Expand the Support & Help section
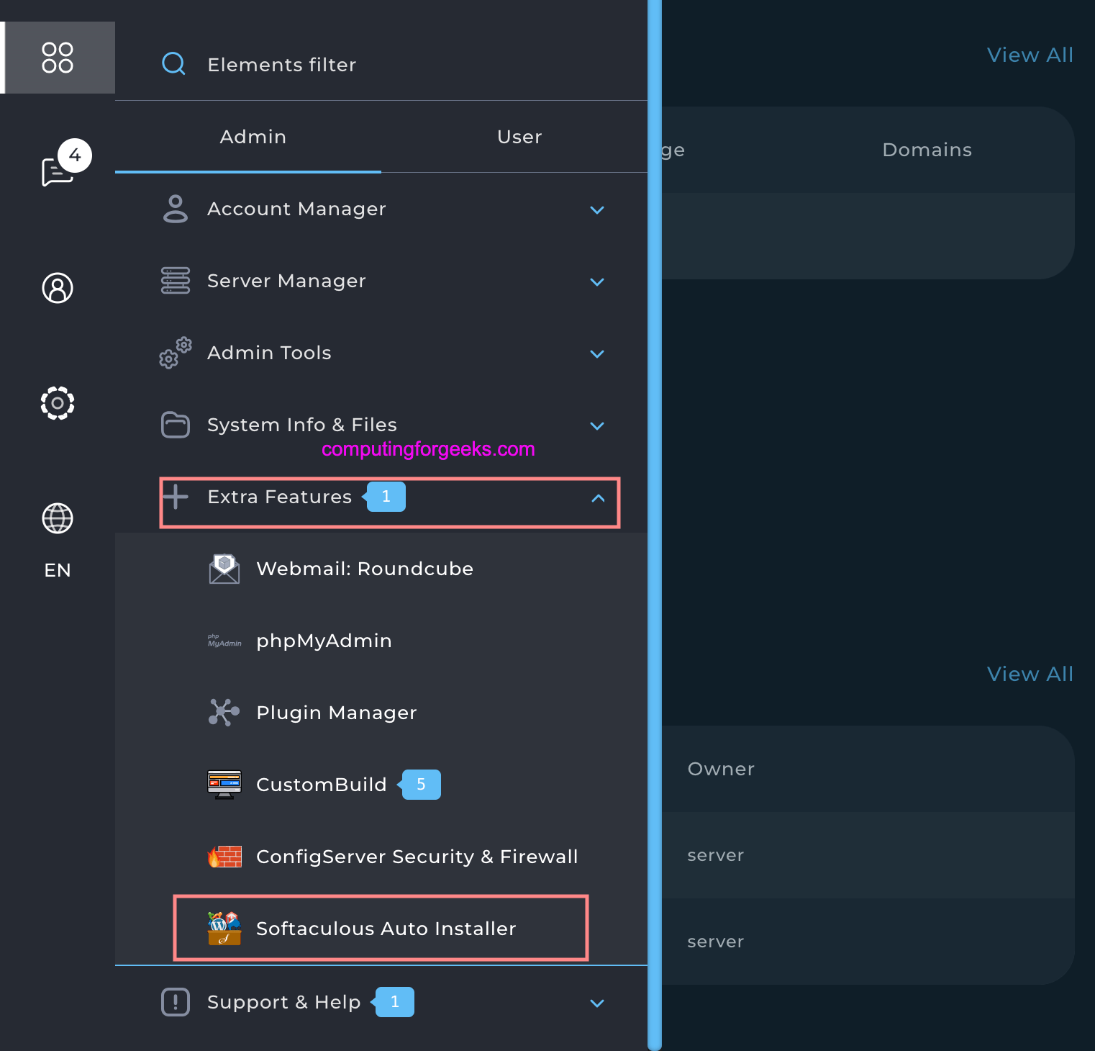 (596, 1002)
